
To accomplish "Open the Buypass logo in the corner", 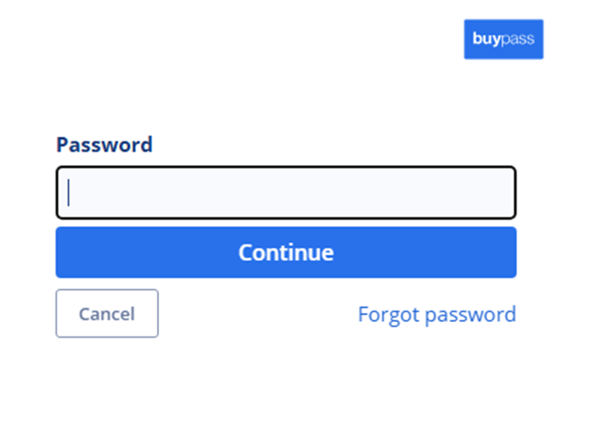I will coord(503,39).
